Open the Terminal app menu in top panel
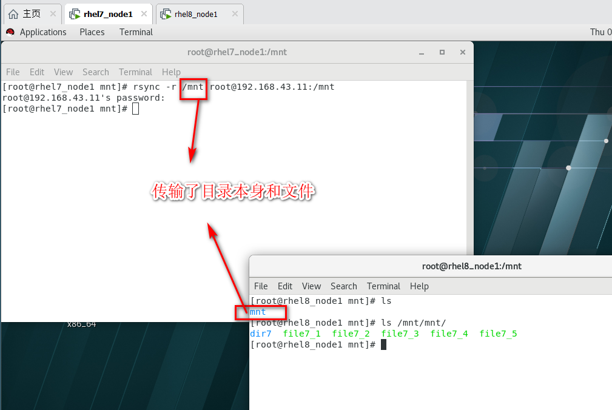 pyautogui.click(x=136, y=32)
